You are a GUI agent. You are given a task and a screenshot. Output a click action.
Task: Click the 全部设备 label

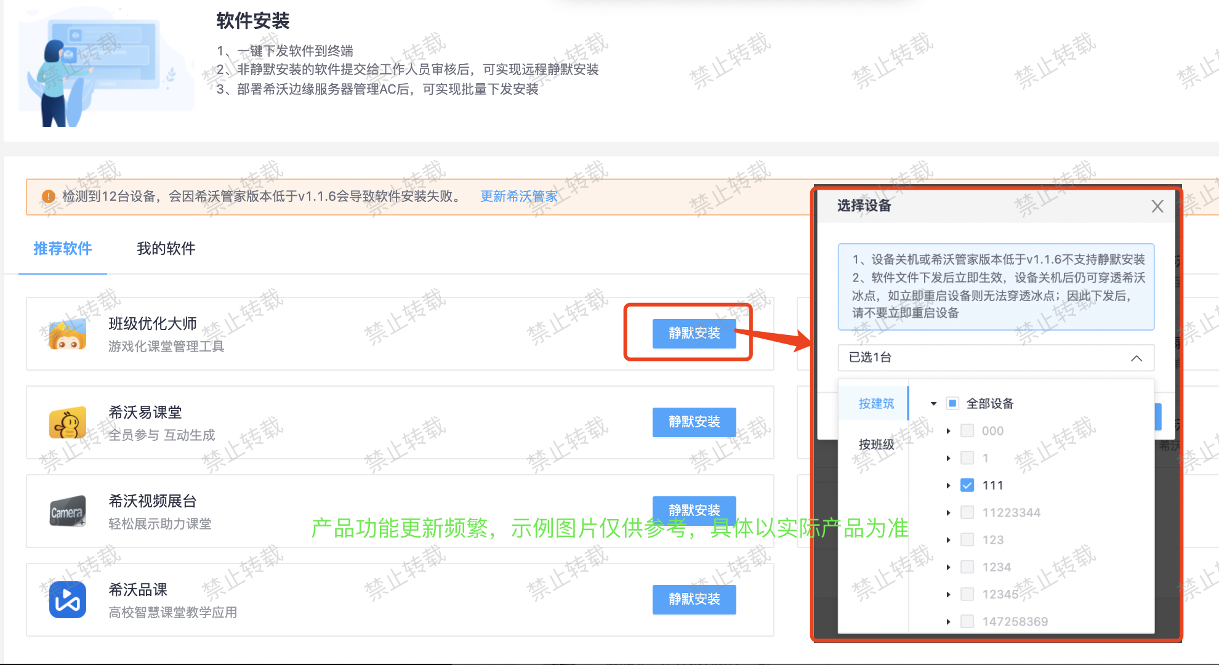990,403
